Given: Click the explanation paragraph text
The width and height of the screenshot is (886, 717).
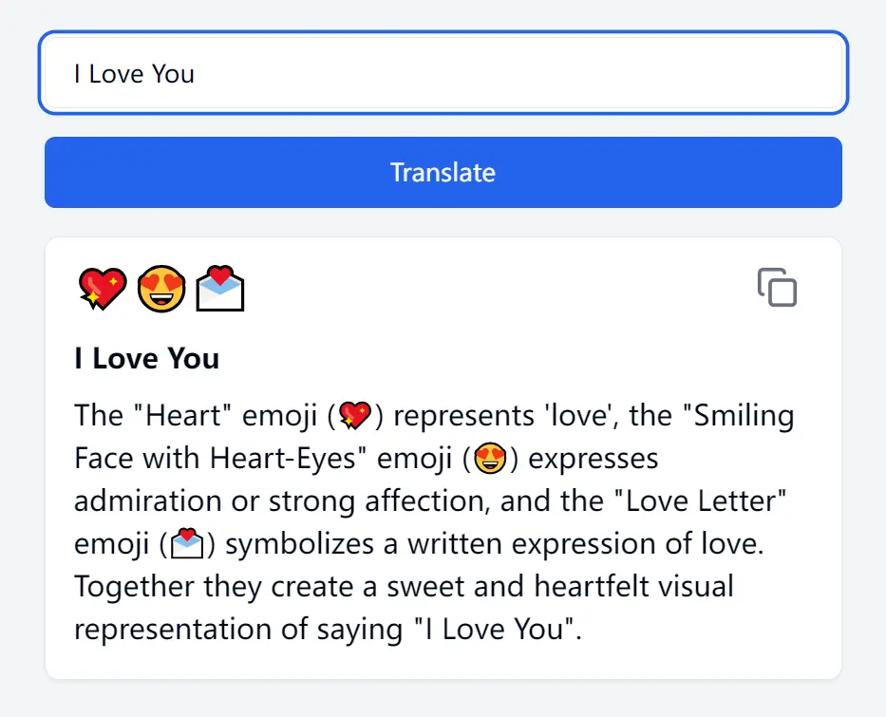Looking at the screenshot, I should [434, 522].
